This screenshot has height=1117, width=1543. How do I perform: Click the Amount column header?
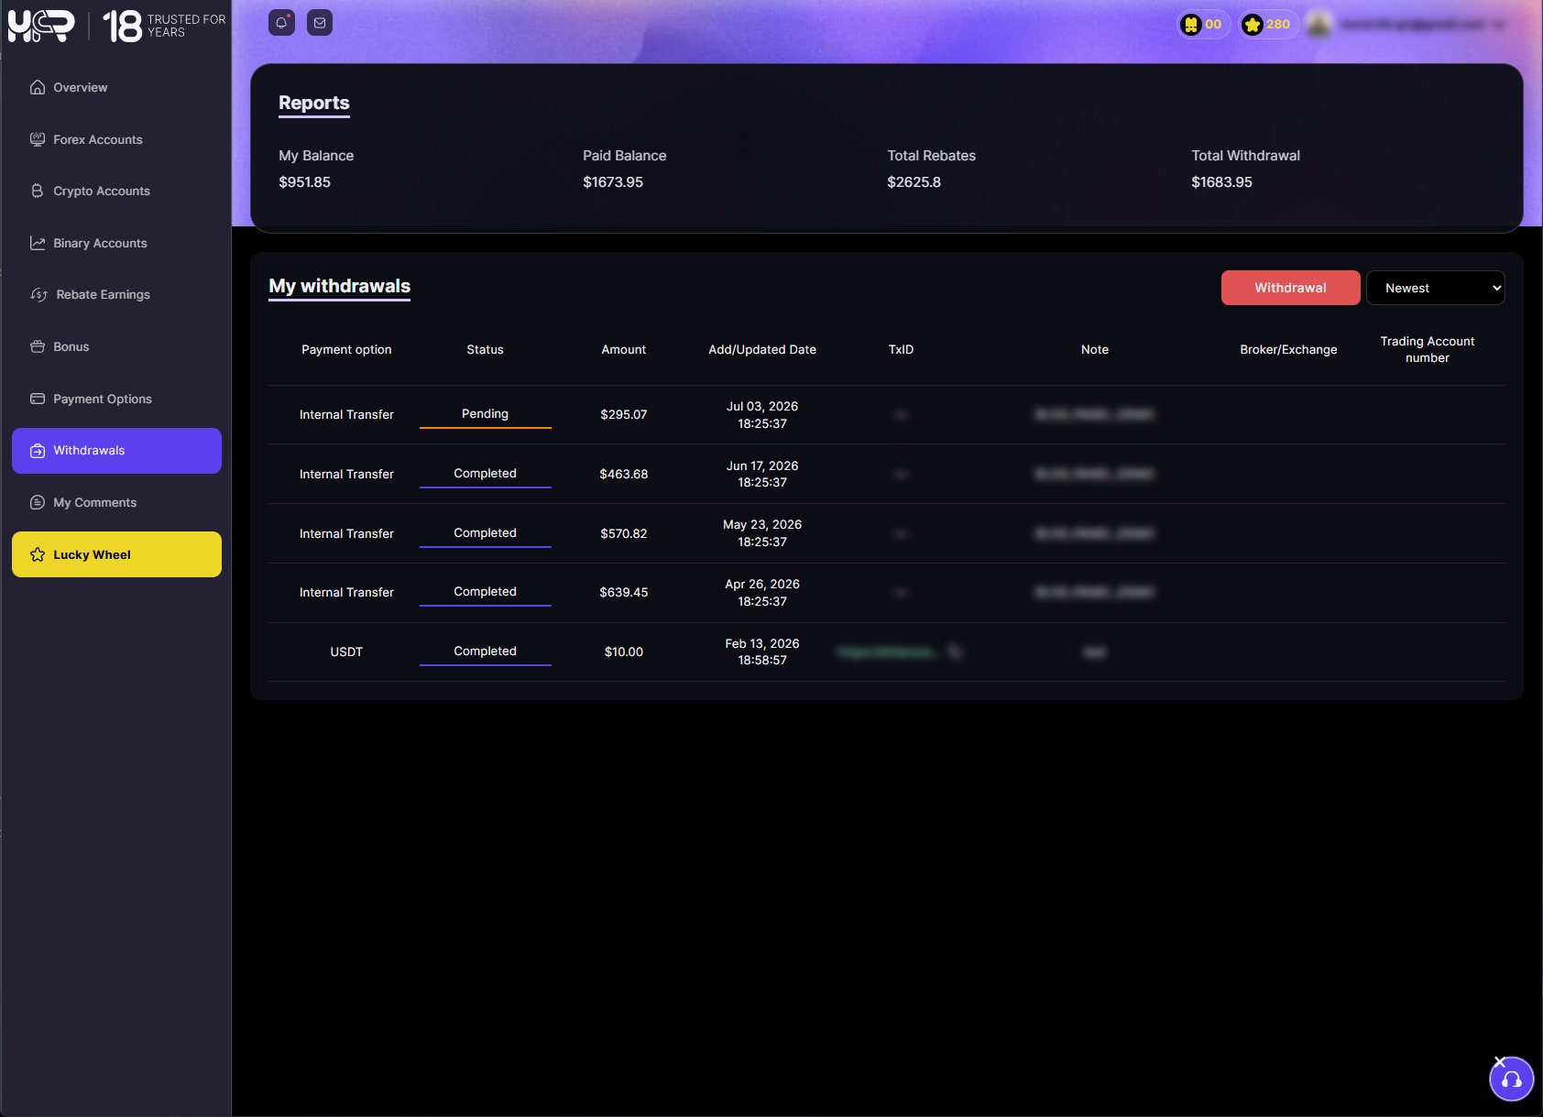click(623, 349)
